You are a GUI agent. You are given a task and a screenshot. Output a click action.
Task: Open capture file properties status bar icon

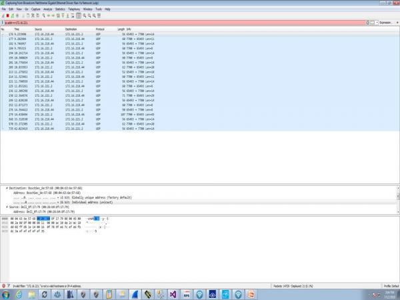[x=9, y=286]
